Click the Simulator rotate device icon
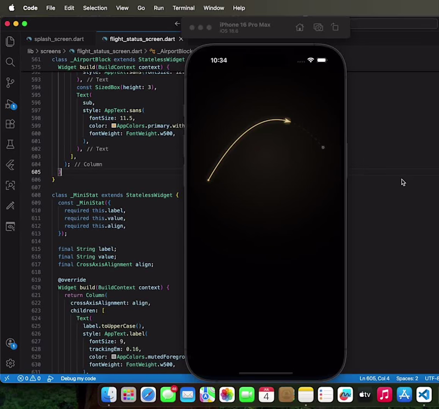 (x=335, y=27)
